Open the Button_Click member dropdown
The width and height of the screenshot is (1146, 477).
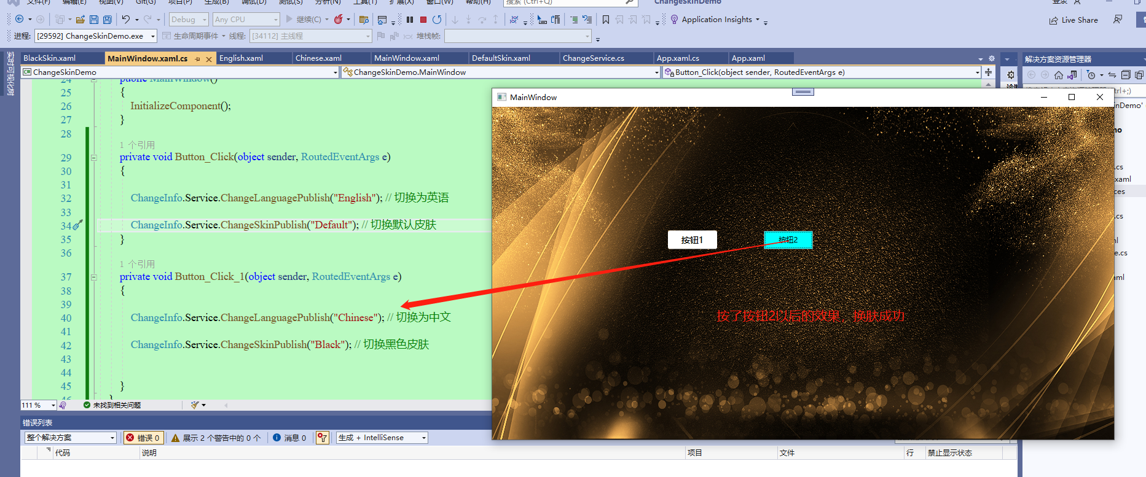pyautogui.click(x=822, y=72)
